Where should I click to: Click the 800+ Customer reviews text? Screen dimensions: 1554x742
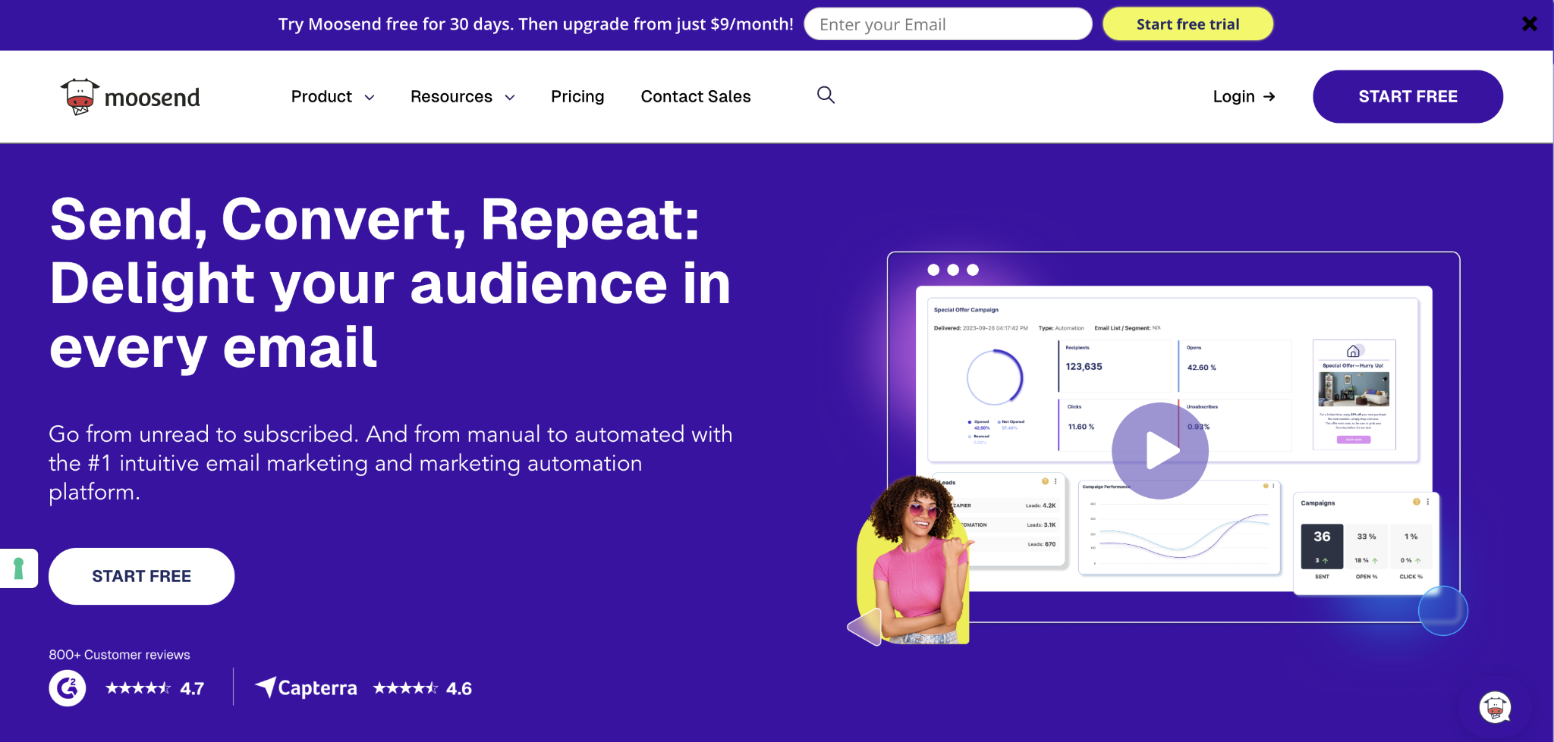click(x=119, y=654)
